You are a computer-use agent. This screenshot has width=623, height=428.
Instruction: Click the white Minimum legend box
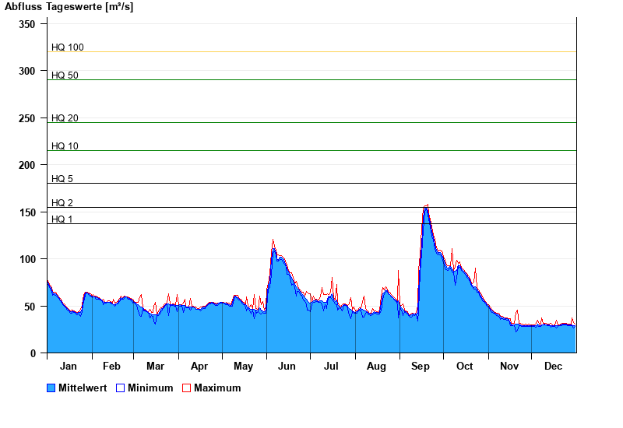point(121,388)
